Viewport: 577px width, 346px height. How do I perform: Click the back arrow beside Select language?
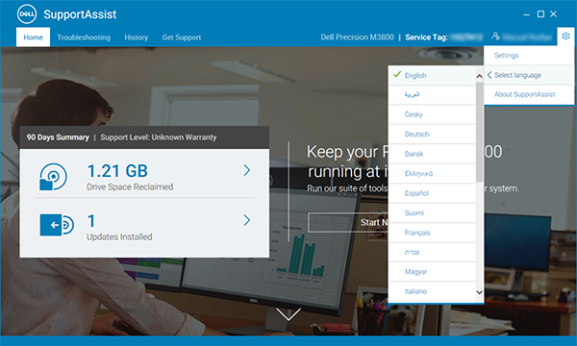[x=489, y=75]
